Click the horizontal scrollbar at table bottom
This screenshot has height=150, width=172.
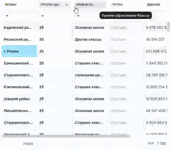(66, 136)
